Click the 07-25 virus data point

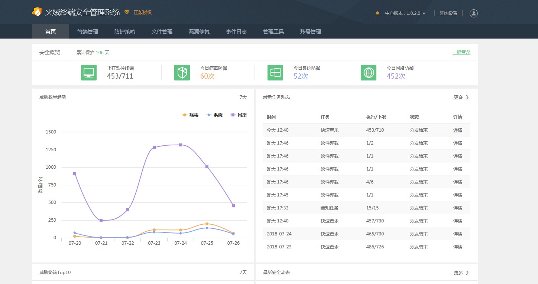pos(207,224)
